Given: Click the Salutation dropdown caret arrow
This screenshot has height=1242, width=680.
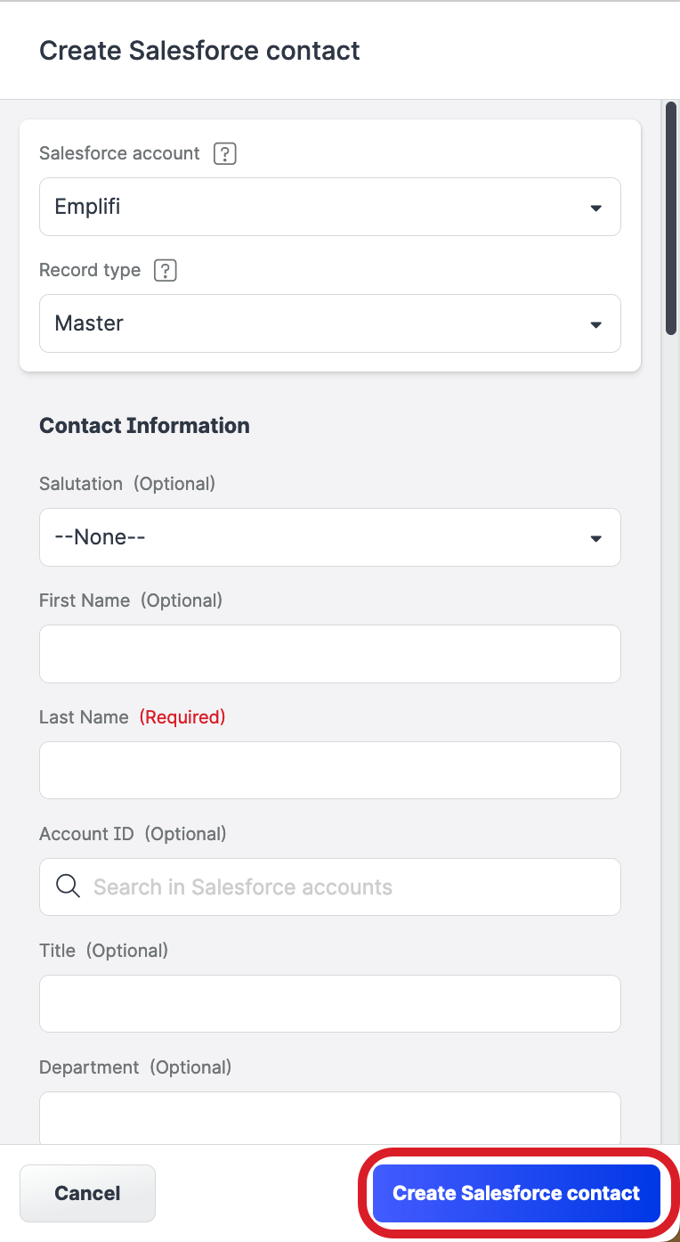Looking at the screenshot, I should (x=596, y=538).
